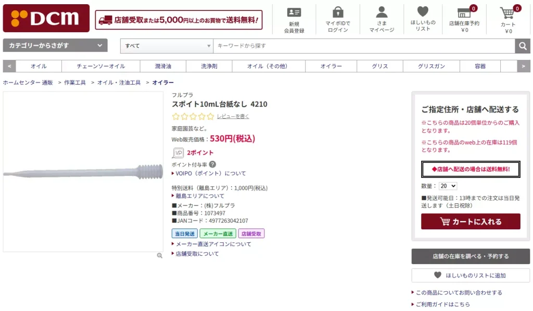Click the VP points badge icon
This screenshot has width=533, height=311.
[177, 153]
